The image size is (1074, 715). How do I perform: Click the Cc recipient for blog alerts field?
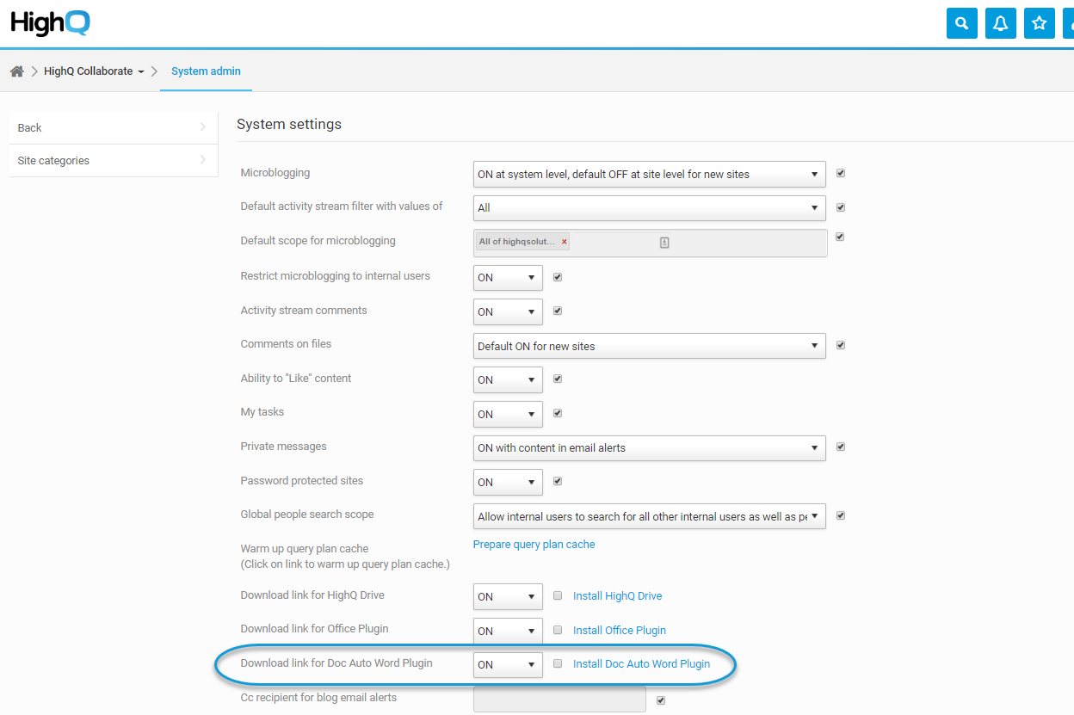point(559,699)
